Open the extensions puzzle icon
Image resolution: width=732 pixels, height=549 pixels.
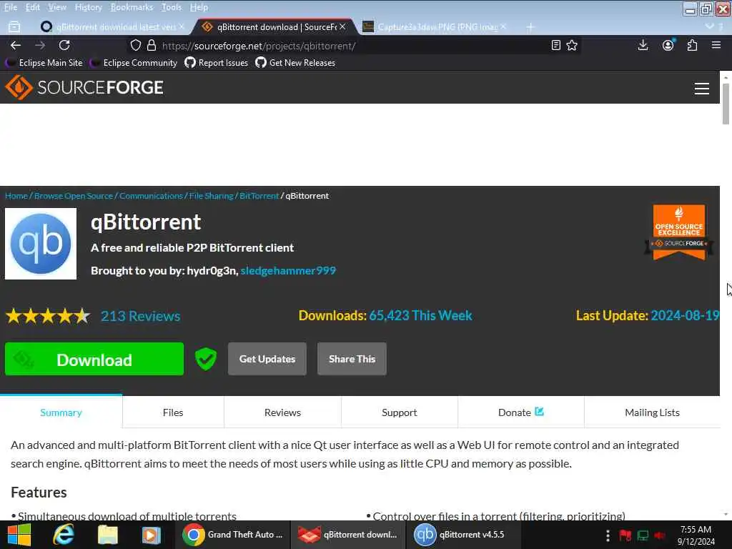(692, 45)
